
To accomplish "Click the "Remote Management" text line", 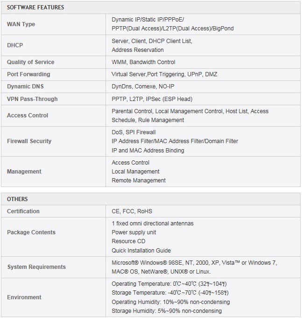I will point(139,181).
